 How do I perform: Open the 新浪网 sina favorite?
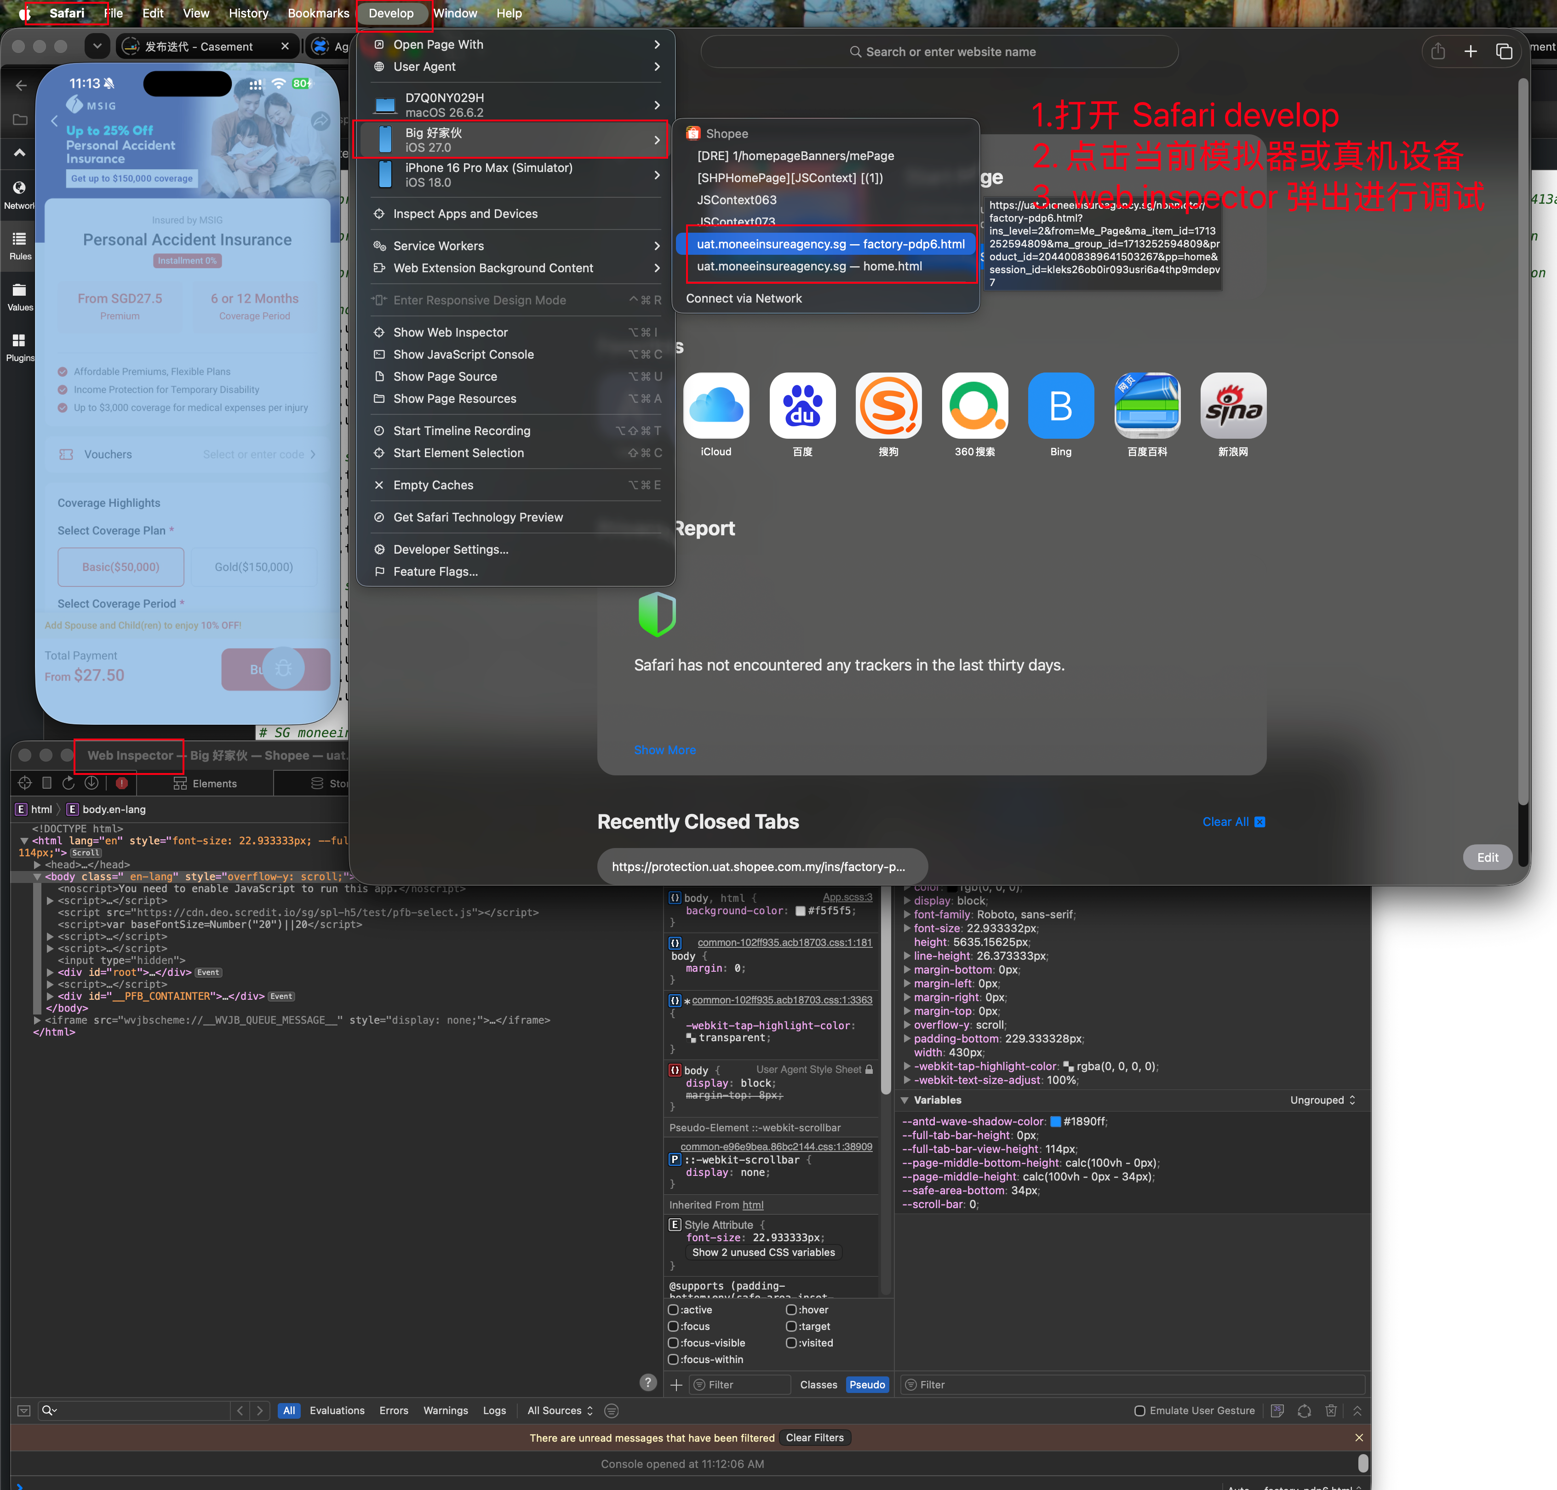click(1233, 405)
